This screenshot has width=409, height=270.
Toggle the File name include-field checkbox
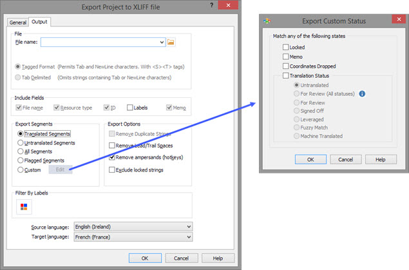pyautogui.click(x=19, y=108)
